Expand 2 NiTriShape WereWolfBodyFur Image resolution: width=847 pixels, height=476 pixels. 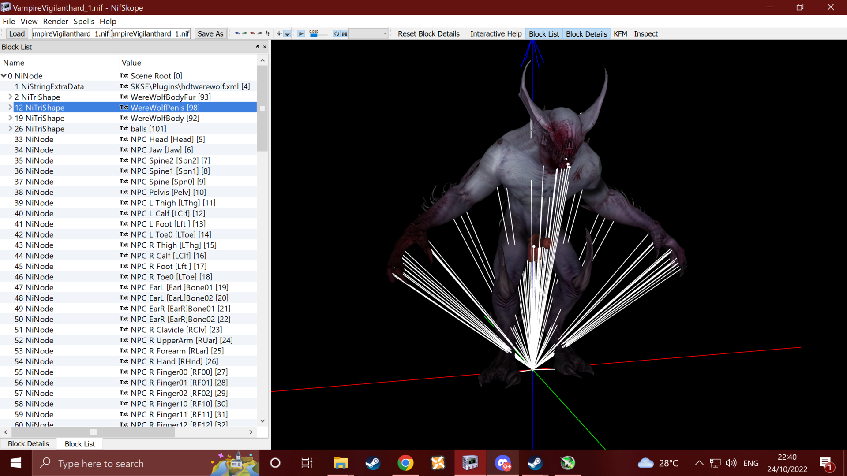[x=10, y=97]
